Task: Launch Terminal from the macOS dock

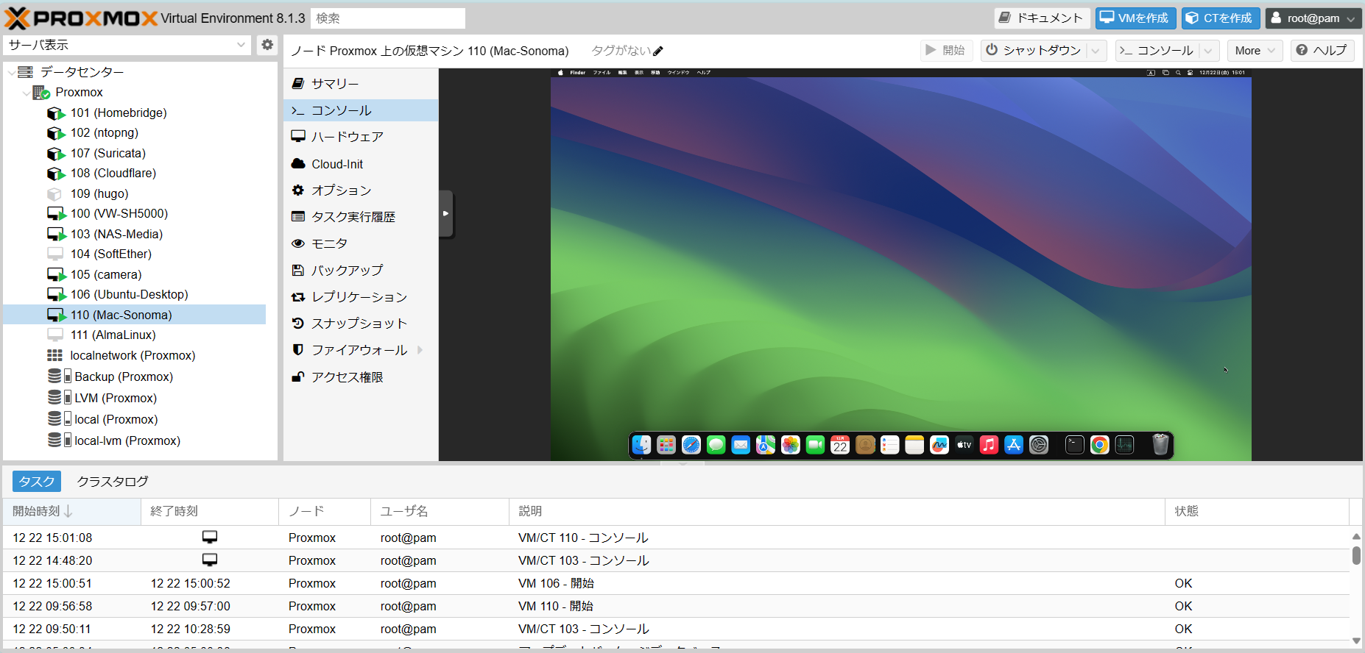Action: [1075, 445]
